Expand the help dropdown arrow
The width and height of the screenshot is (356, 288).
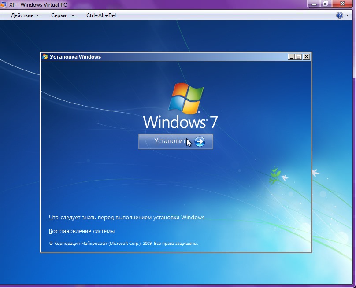click(x=347, y=15)
